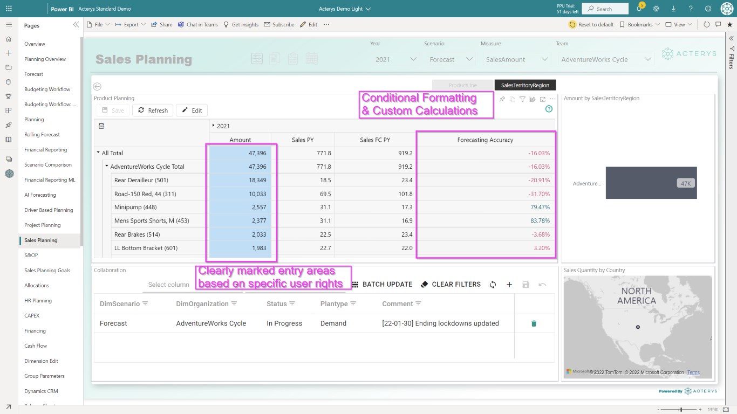Image resolution: width=737 pixels, height=414 pixels.
Task: Click the Refresh button in Product Planning
Action: pyautogui.click(x=153, y=111)
